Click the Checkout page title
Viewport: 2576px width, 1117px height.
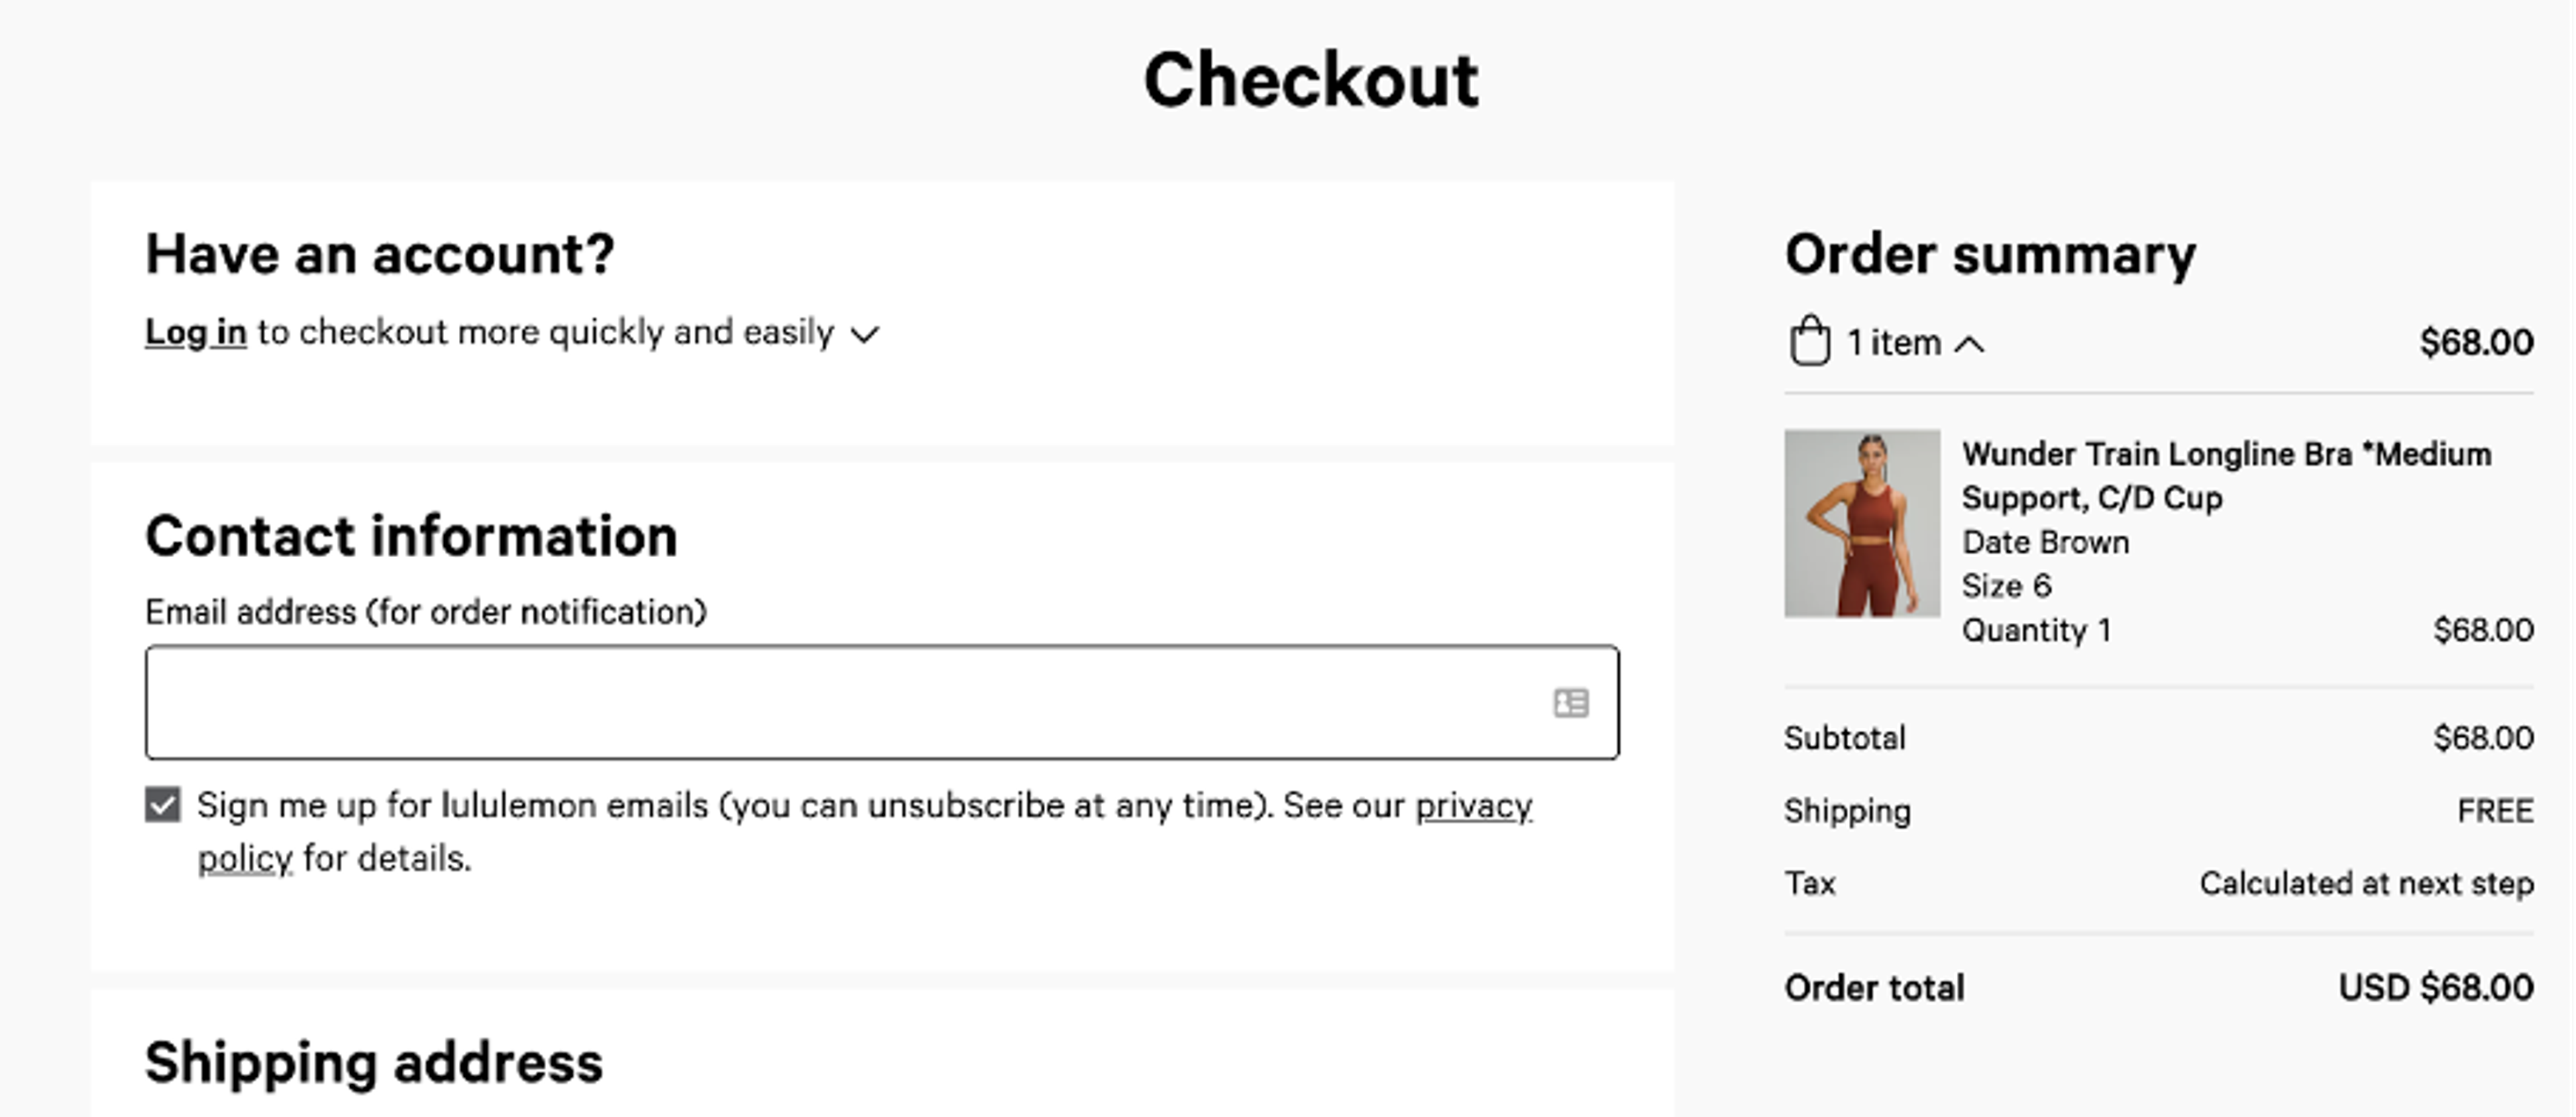[1312, 78]
